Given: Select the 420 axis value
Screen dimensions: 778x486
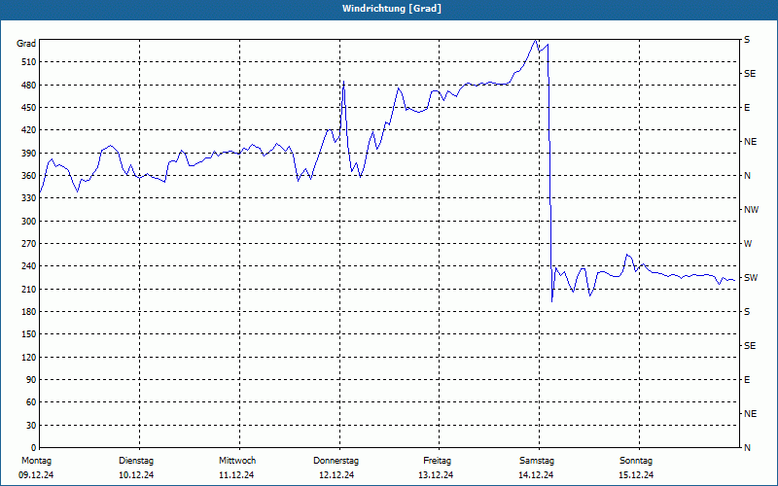Looking at the screenshot, I should (29, 130).
